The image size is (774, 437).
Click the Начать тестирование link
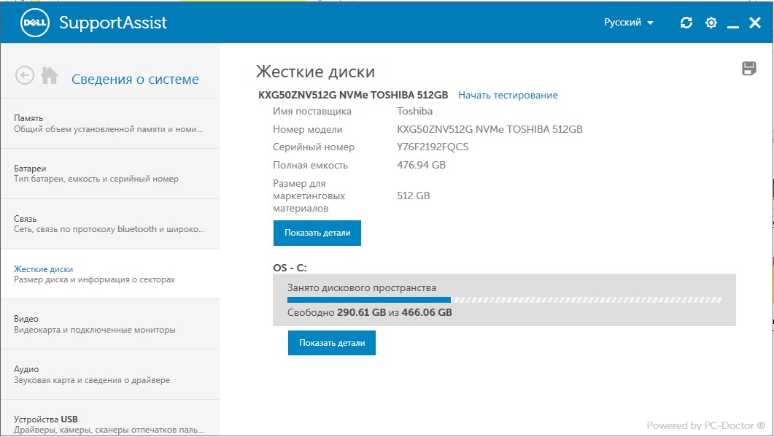click(x=508, y=96)
